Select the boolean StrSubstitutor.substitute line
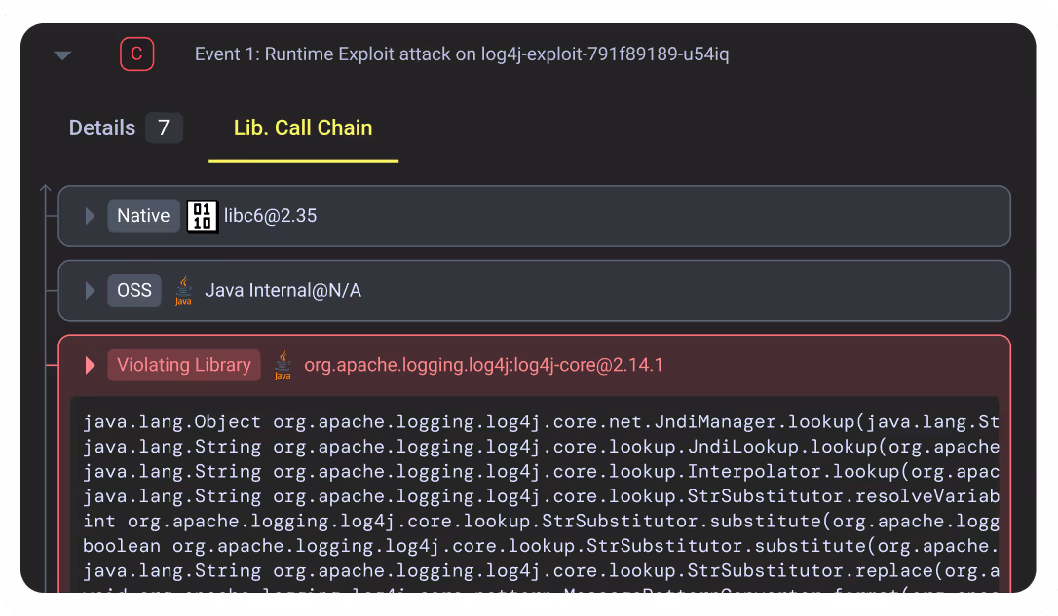1058x616 pixels. coord(541,547)
